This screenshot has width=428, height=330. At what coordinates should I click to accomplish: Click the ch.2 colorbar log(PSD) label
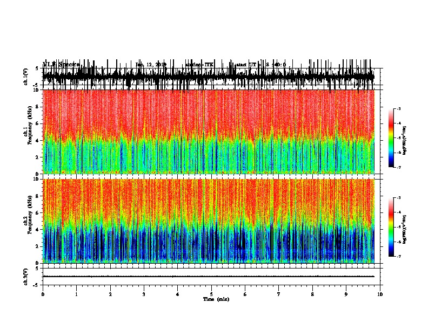coord(404,229)
